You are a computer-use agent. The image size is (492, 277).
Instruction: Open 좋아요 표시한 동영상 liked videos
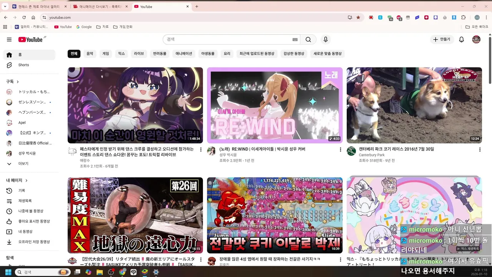(29, 221)
